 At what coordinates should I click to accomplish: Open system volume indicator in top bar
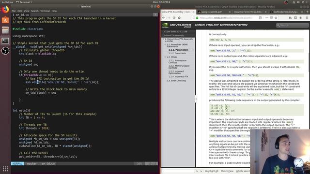(298, 2)
